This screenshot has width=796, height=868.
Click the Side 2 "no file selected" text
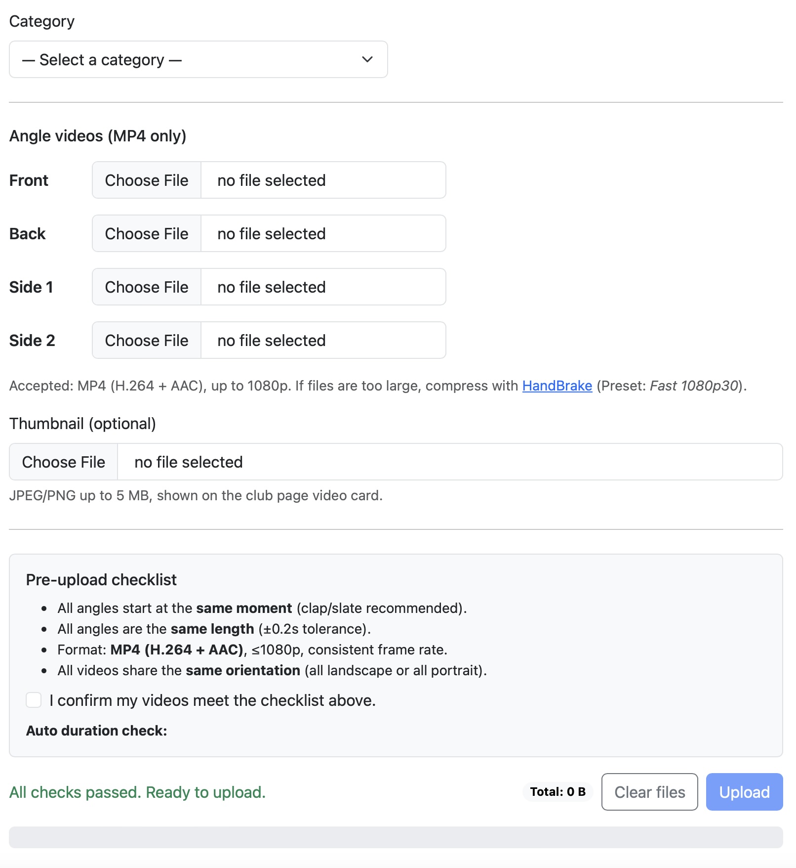pyautogui.click(x=272, y=341)
